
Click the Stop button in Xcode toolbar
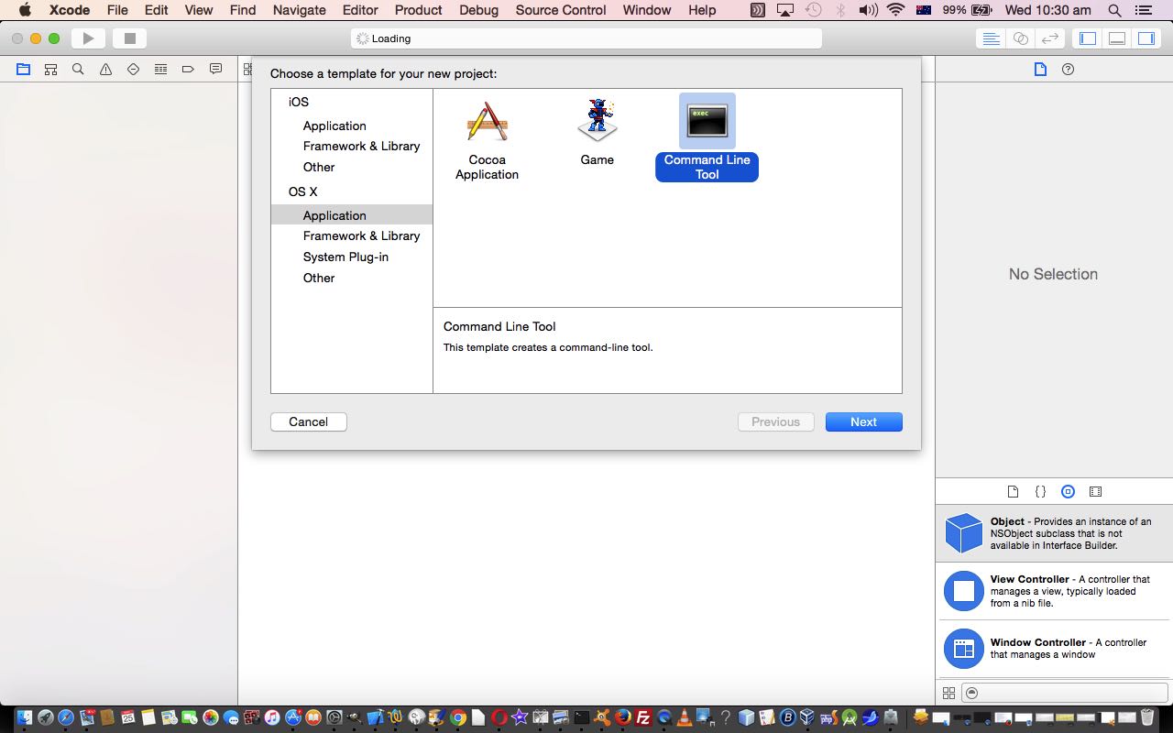point(129,38)
